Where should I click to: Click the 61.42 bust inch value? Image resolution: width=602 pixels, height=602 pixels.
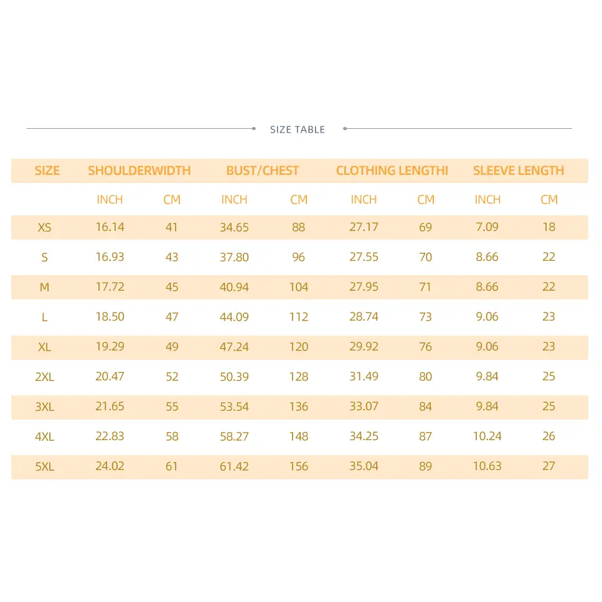pyautogui.click(x=234, y=466)
